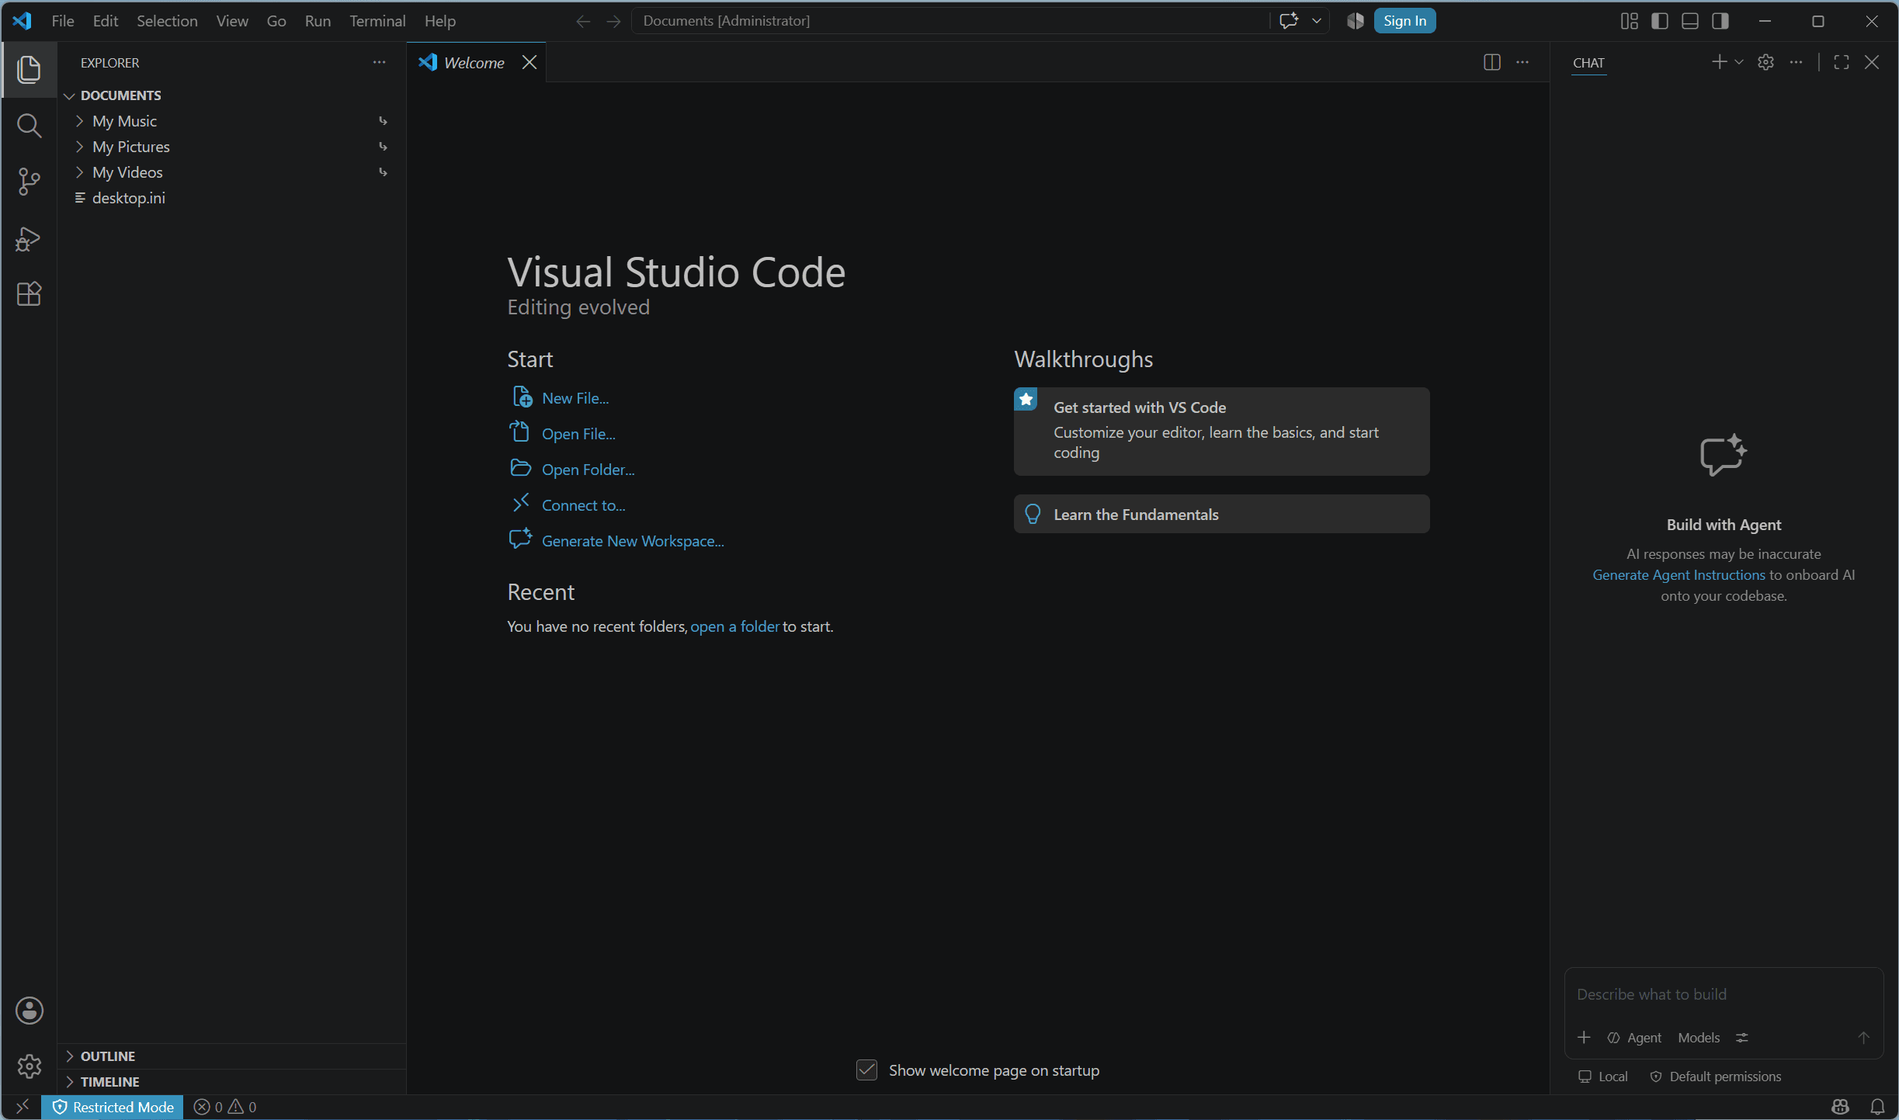Close the Welcome tab

[529, 62]
